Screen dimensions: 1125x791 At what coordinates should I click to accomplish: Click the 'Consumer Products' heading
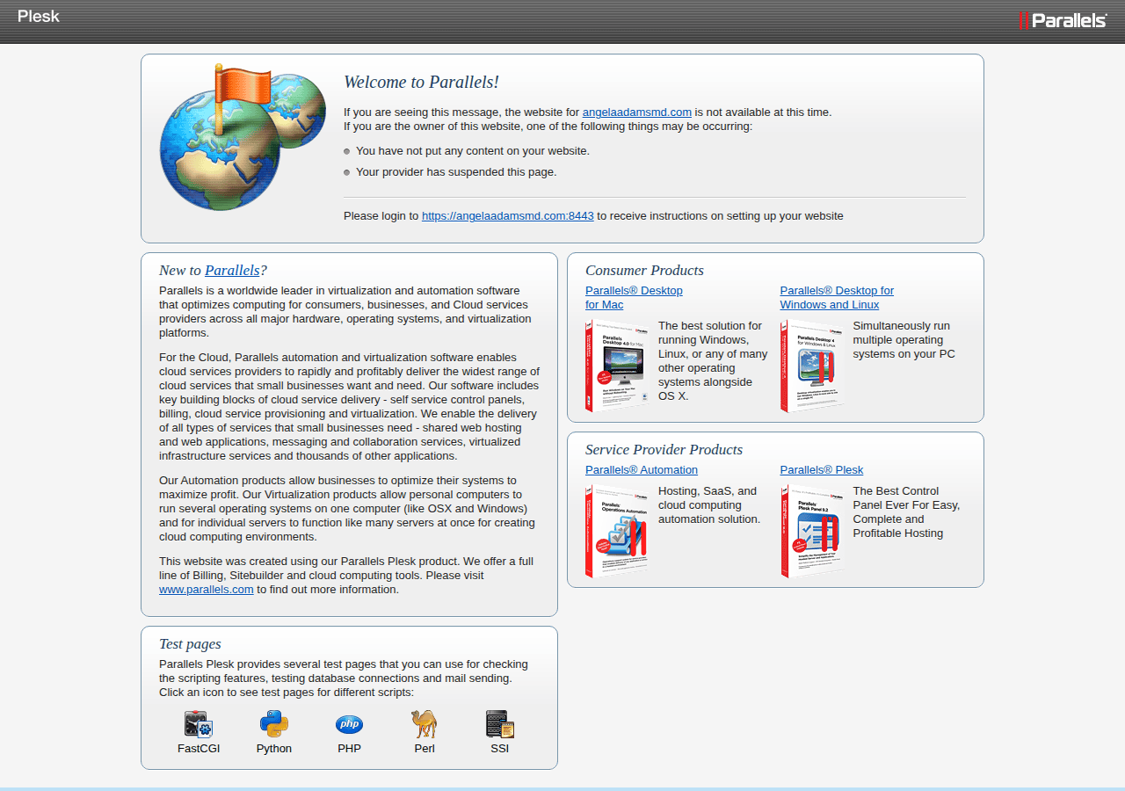pos(644,270)
